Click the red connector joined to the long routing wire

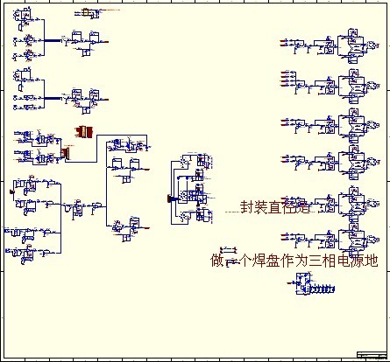point(66,153)
